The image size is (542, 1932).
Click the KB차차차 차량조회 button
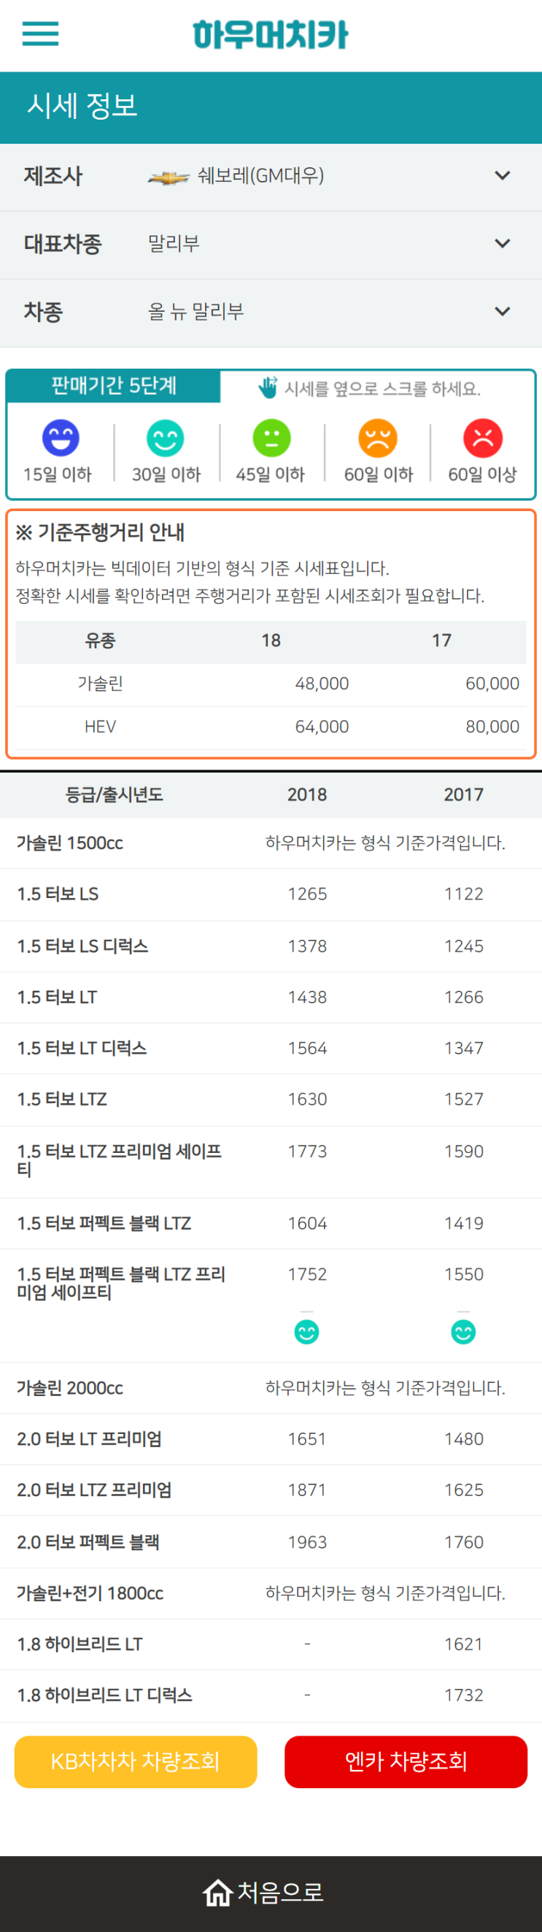(136, 1761)
